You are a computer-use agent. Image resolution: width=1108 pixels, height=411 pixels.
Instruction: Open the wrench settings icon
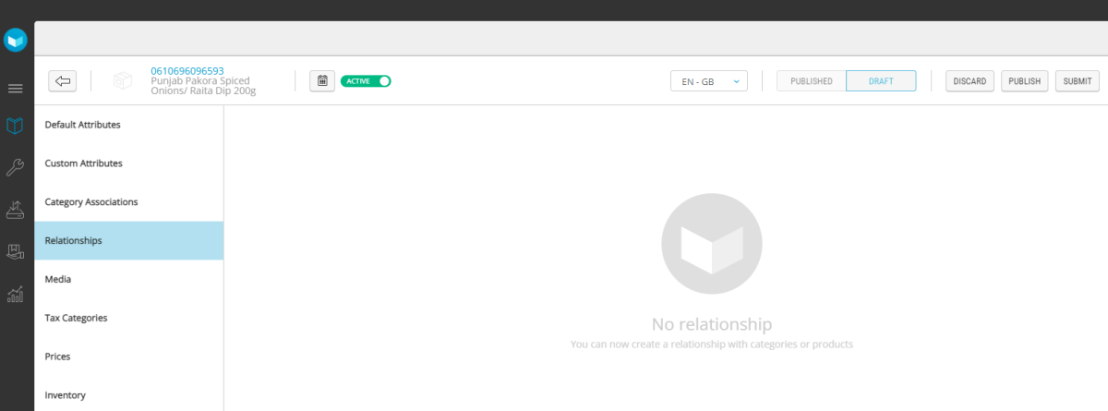pos(16,167)
